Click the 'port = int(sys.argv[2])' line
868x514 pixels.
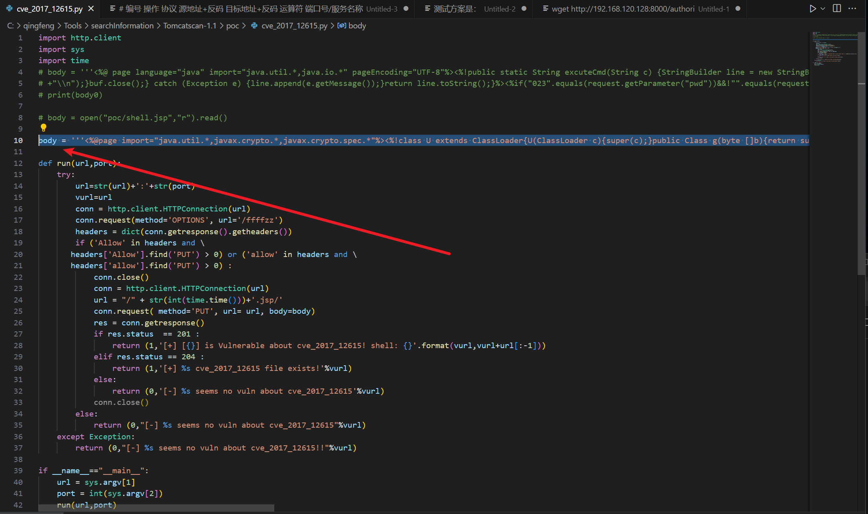click(110, 493)
